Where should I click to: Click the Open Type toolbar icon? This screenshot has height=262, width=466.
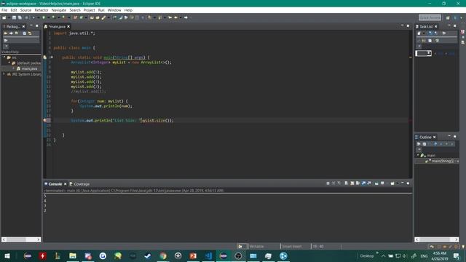92,17
